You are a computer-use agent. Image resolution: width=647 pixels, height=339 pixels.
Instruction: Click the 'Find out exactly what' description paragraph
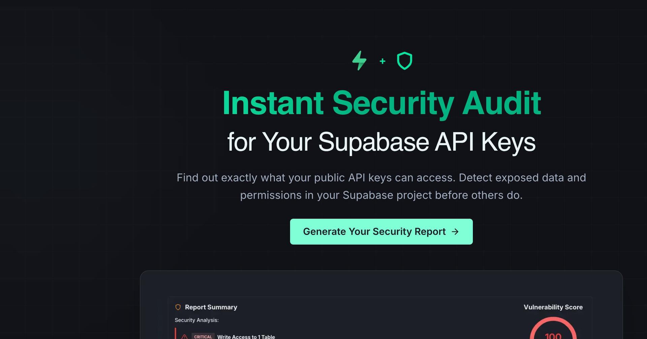[x=381, y=186]
